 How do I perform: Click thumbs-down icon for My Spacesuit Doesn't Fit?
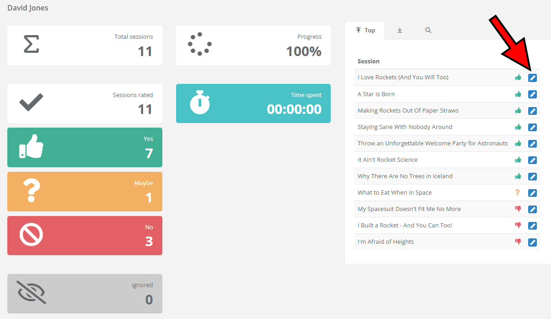(518, 209)
